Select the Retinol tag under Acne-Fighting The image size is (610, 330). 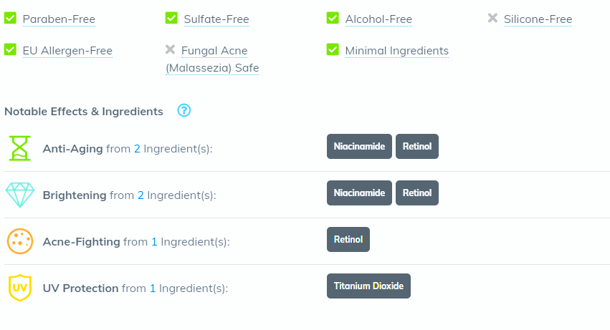point(348,239)
